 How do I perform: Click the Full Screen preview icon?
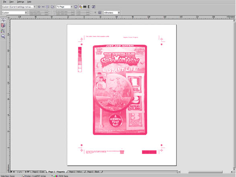[x=76, y=7]
